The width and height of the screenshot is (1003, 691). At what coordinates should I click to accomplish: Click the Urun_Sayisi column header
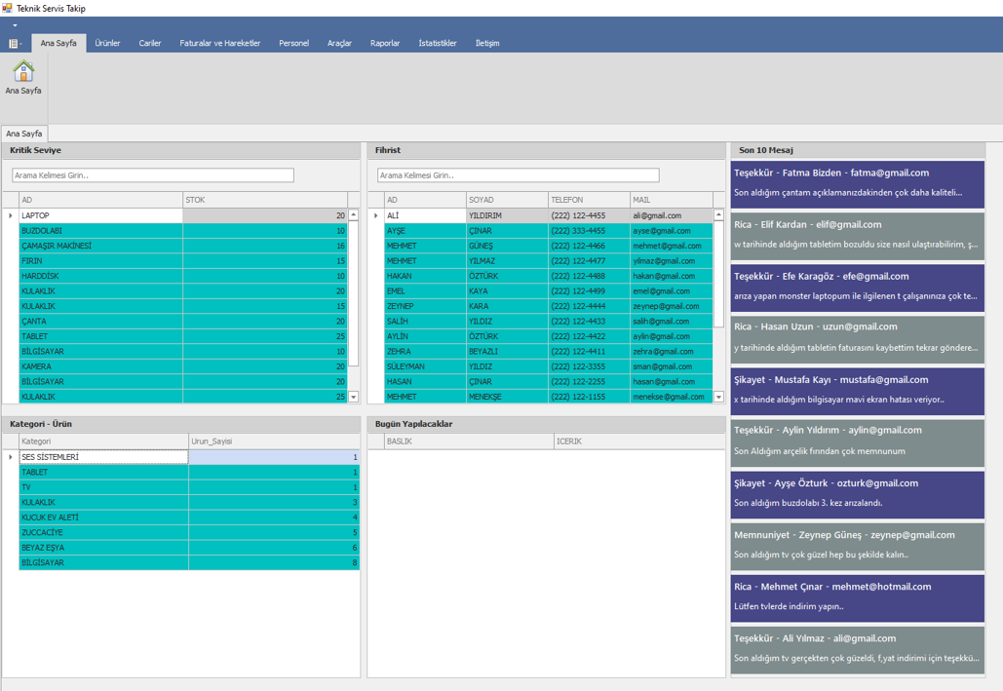click(273, 441)
